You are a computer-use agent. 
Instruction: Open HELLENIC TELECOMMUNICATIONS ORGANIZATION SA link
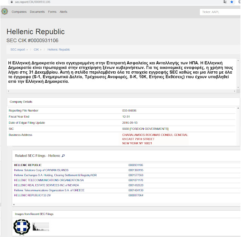49,180
